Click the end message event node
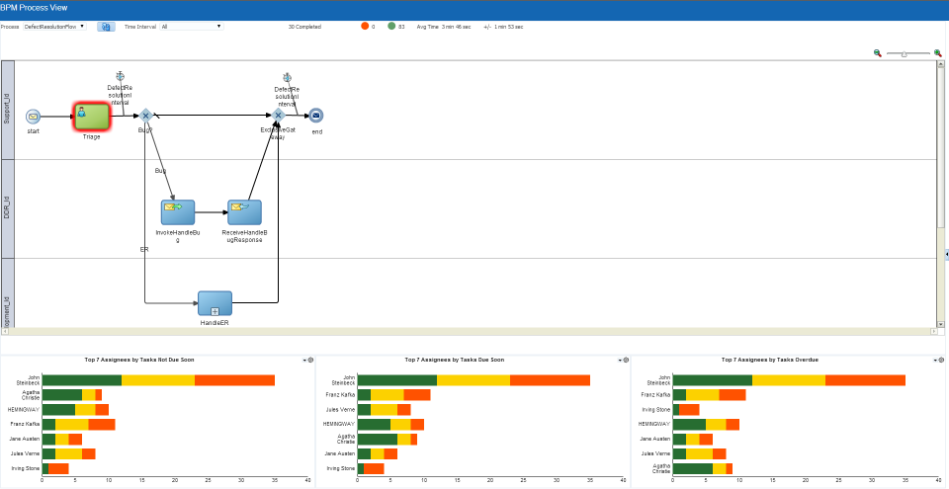The width and height of the screenshot is (949, 489). [316, 116]
